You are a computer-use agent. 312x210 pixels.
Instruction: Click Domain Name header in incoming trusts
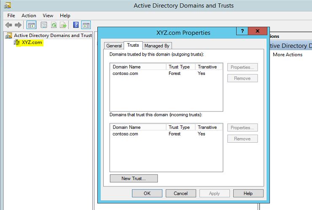(x=138, y=127)
